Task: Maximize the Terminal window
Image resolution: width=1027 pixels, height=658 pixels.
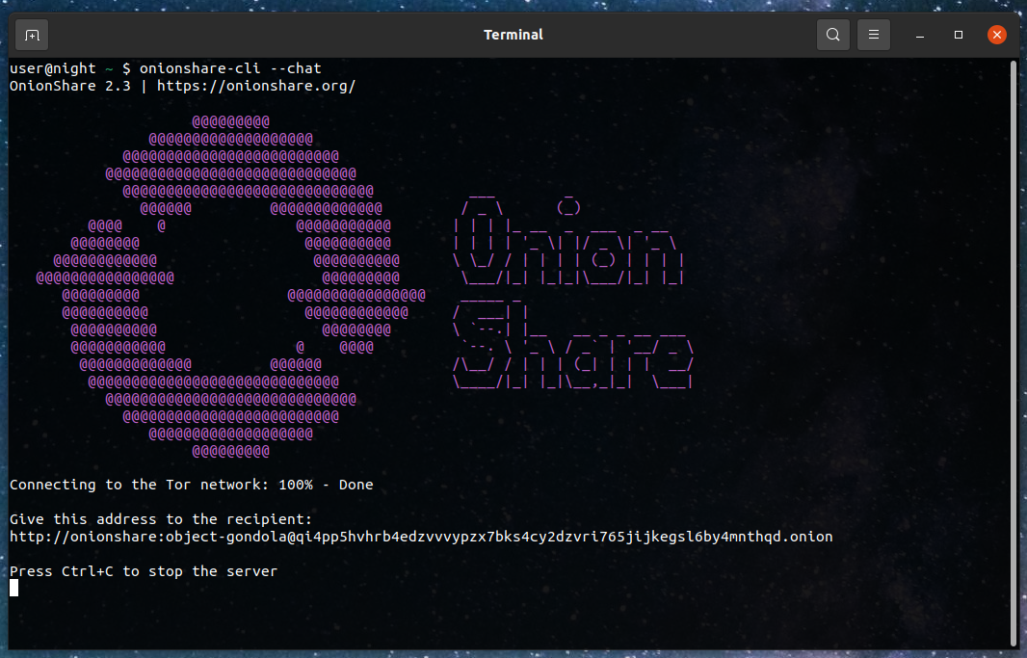Action: point(959,35)
